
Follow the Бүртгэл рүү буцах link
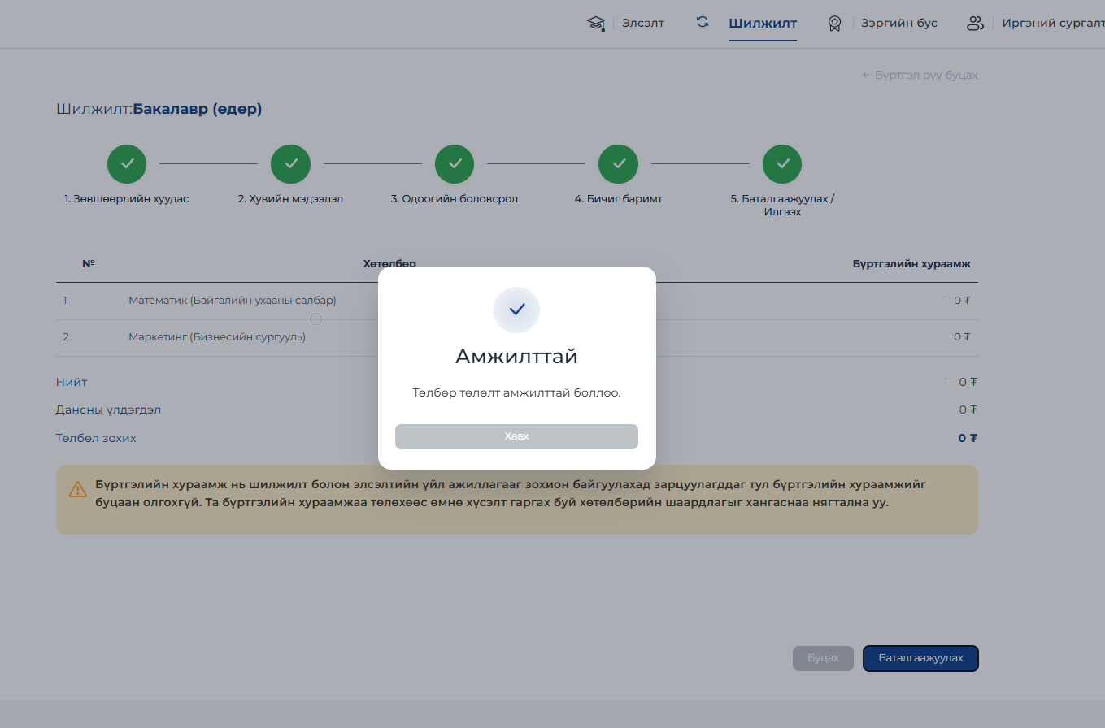coord(920,75)
